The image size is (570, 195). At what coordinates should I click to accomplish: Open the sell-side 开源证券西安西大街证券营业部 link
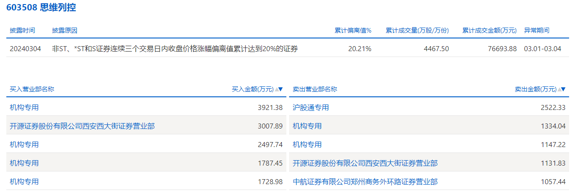[365, 163]
